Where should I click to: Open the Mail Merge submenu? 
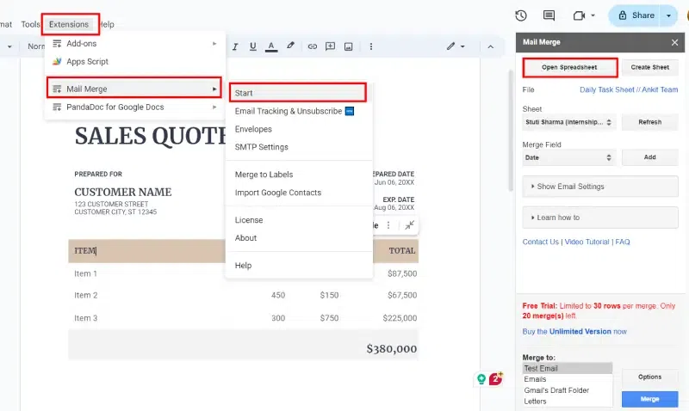coord(134,89)
